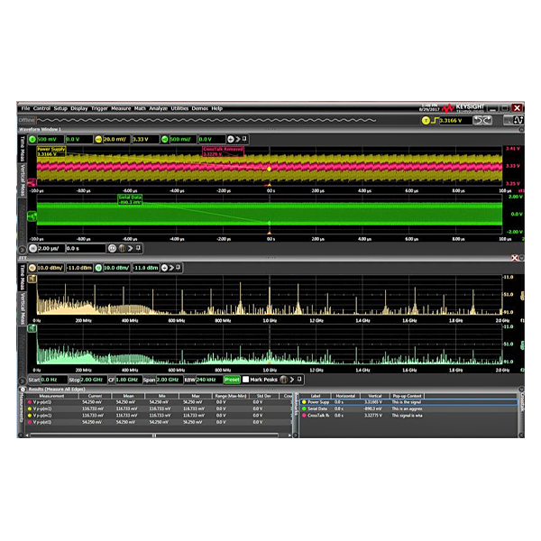Open the Vertical Meas side tab in Waveform Window
Image resolution: width=541 pixels, height=541 pixels.
coord(22,180)
